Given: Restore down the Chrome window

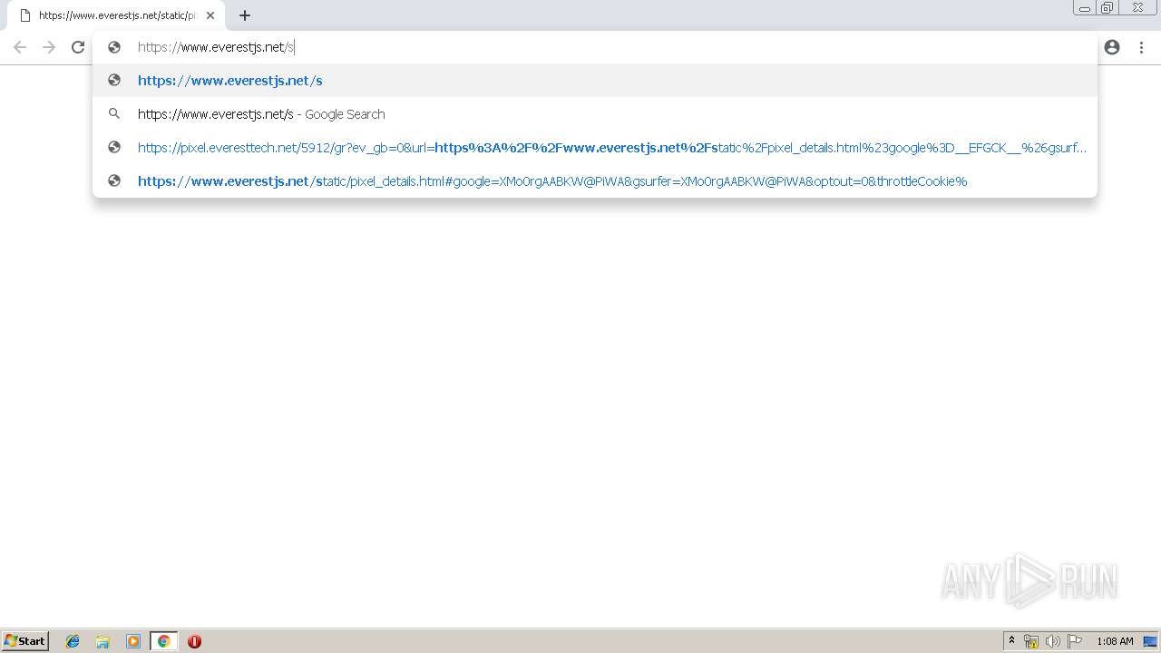Looking at the screenshot, I should click(1107, 8).
